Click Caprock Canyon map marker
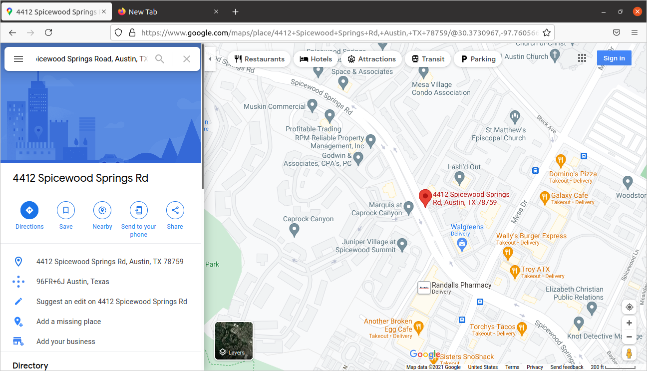The image size is (647, 371). coord(294,230)
